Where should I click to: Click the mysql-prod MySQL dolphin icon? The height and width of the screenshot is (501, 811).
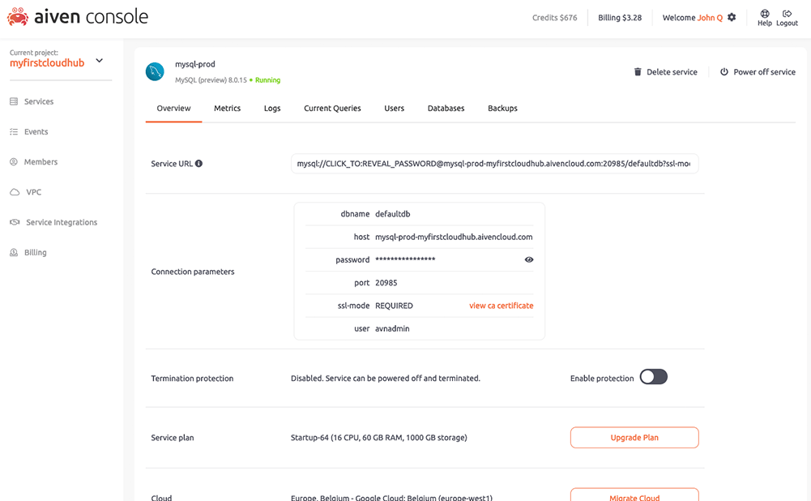tap(155, 71)
